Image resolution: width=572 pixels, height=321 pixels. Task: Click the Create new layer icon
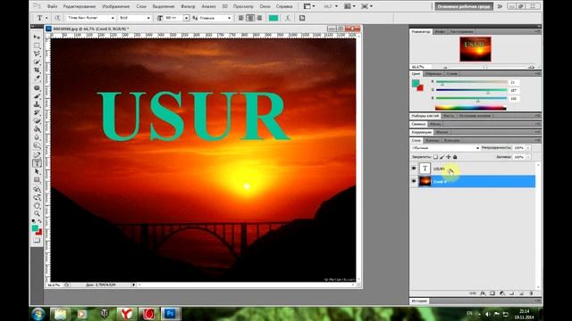click(521, 293)
